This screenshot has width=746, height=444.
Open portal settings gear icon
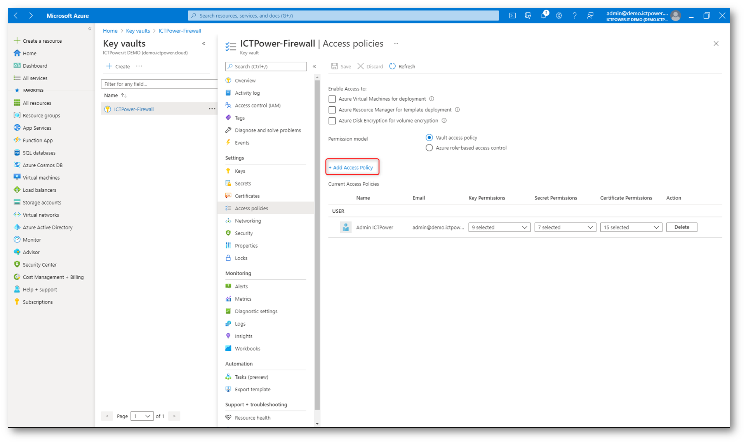[559, 16]
